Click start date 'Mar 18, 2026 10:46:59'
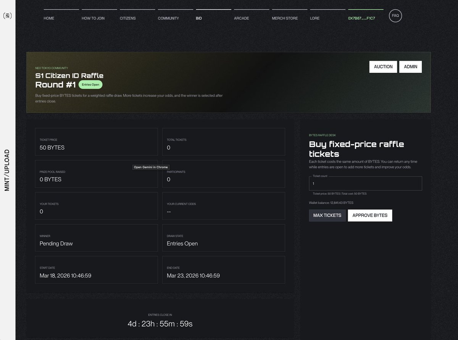This screenshot has width=458, height=340. 65,276
